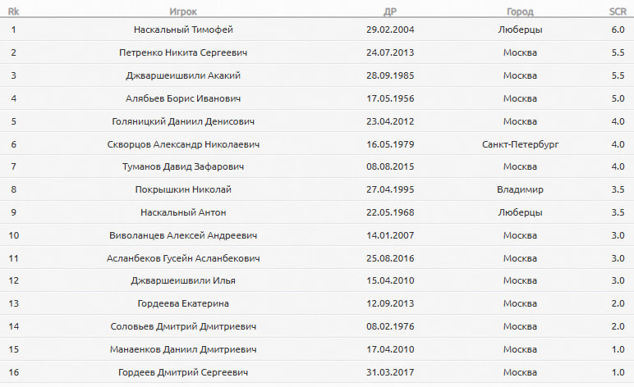Click the Город column header
This screenshot has height=387, width=634.
(x=520, y=11)
